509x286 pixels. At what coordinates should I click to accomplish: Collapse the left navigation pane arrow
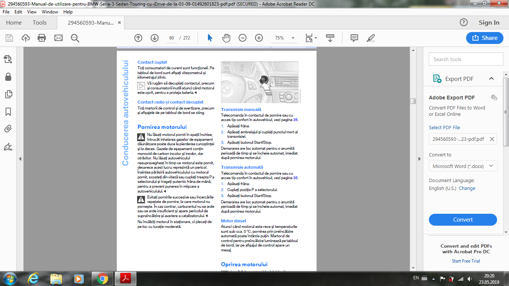click(20, 159)
